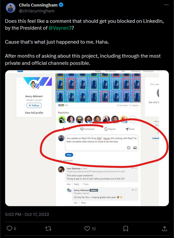Click the Chris Cunningham display name
The image size is (174, 238).
38,5
